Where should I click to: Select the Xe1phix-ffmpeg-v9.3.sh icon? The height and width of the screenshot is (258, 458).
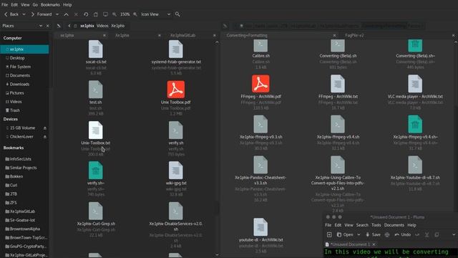pyautogui.click(x=260, y=124)
